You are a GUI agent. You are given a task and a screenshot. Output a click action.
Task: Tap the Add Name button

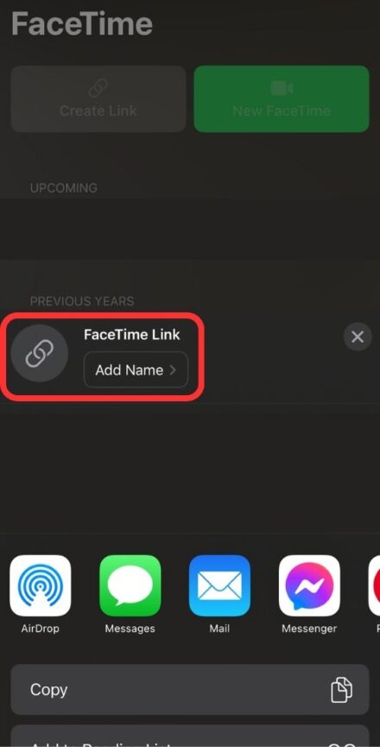tap(136, 370)
